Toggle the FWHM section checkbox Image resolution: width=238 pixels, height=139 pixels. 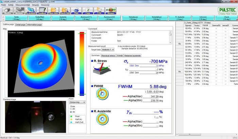(92, 86)
